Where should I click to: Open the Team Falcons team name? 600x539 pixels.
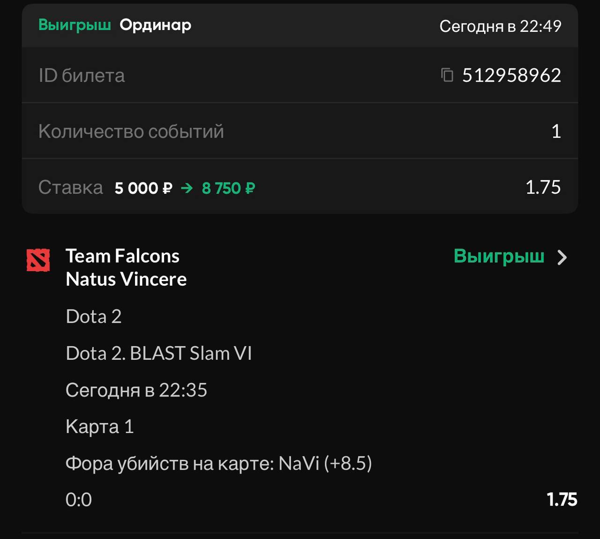click(122, 256)
